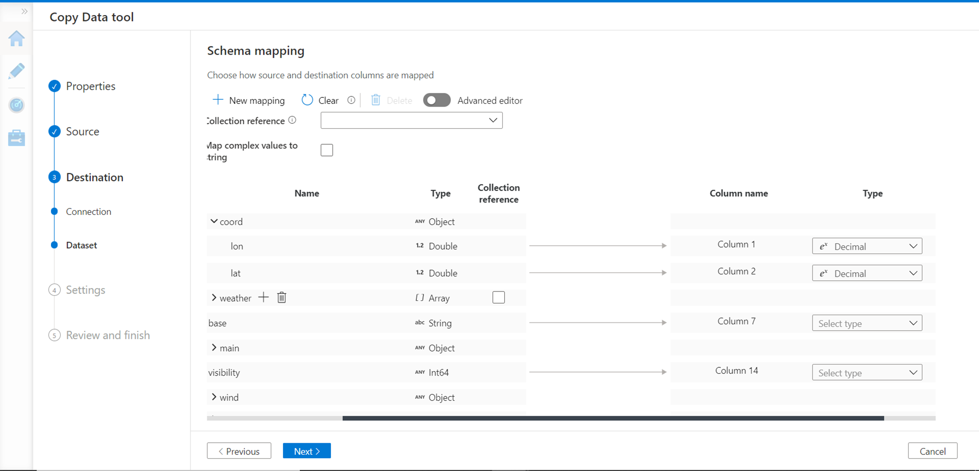Click the Cancel button
The image size is (979, 471).
pyautogui.click(x=932, y=451)
